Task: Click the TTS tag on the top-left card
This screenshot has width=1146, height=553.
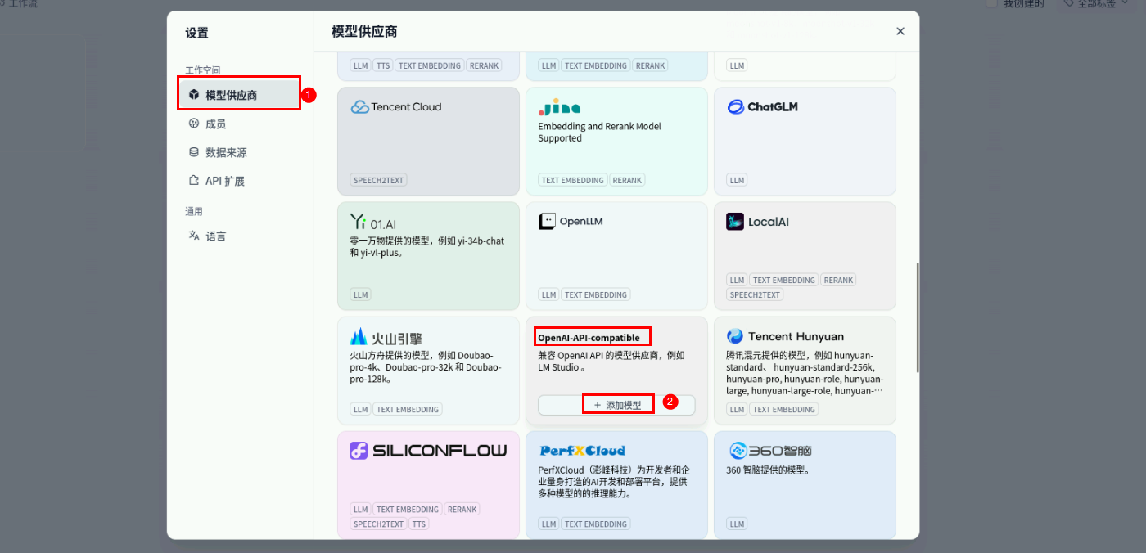Action: tap(383, 65)
